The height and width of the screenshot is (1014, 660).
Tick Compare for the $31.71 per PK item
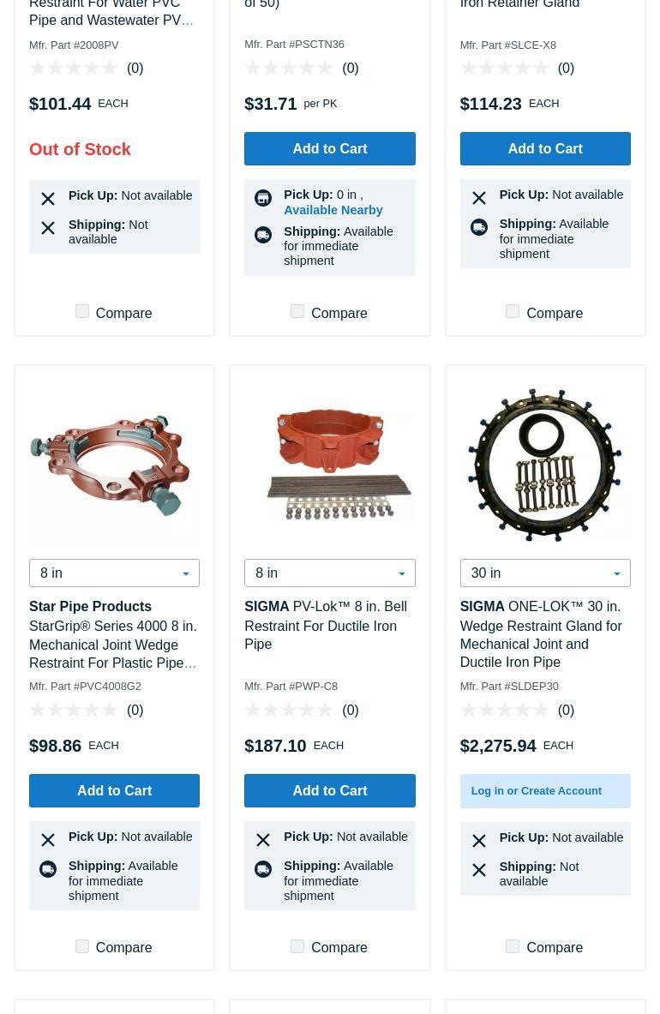(x=297, y=311)
